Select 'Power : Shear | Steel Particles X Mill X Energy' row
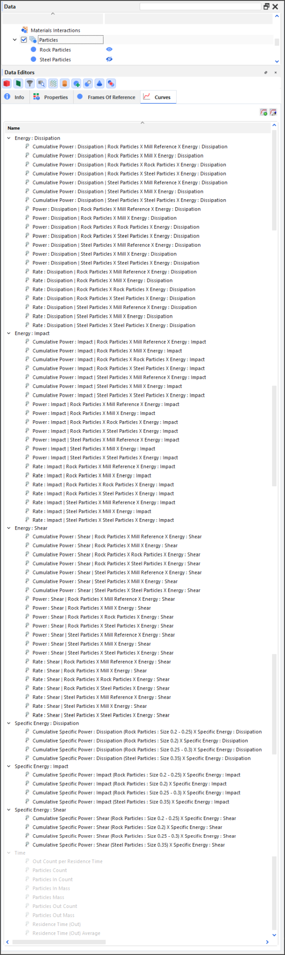This screenshot has width=285, height=955. (92, 644)
